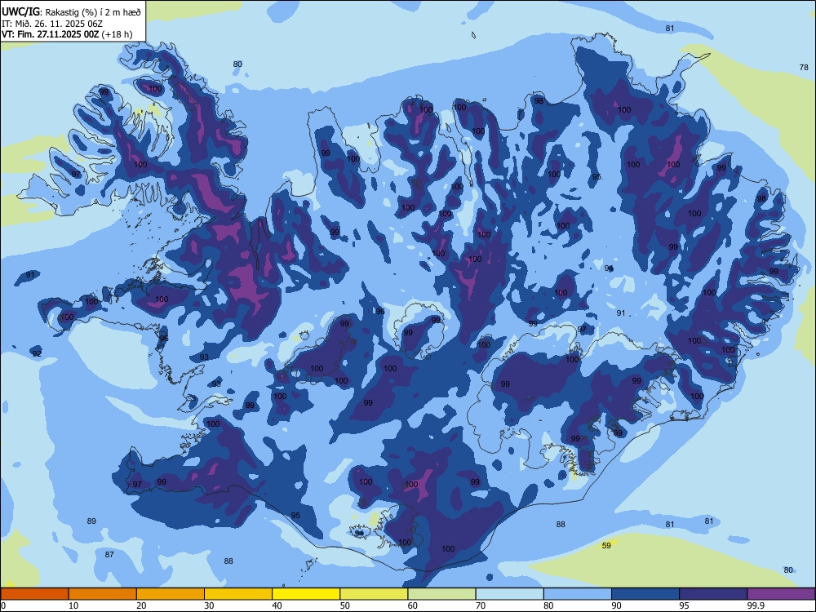Click the legend tick label "40"
Viewport: 816px width, 612px height.
(277, 605)
